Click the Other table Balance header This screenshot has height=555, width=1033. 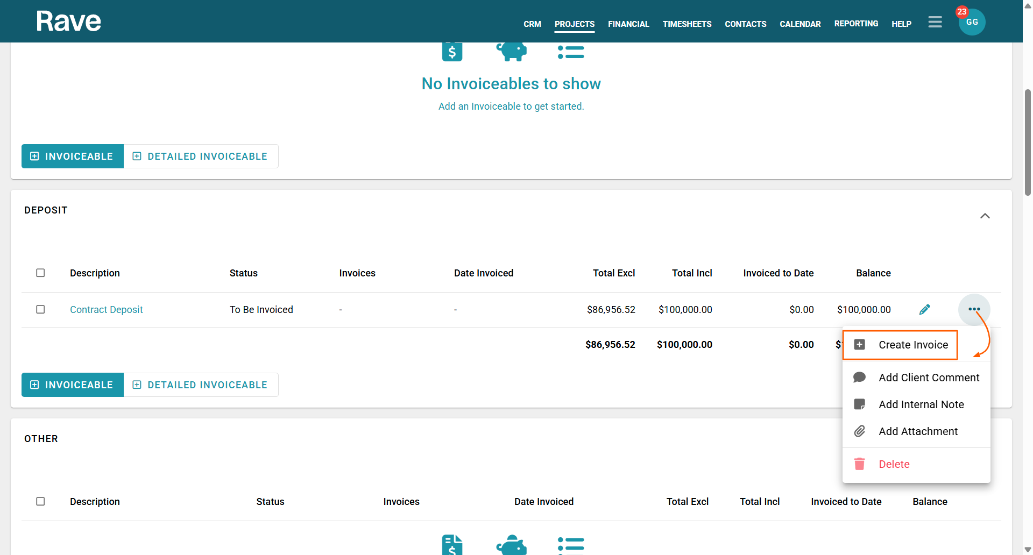point(930,501)
